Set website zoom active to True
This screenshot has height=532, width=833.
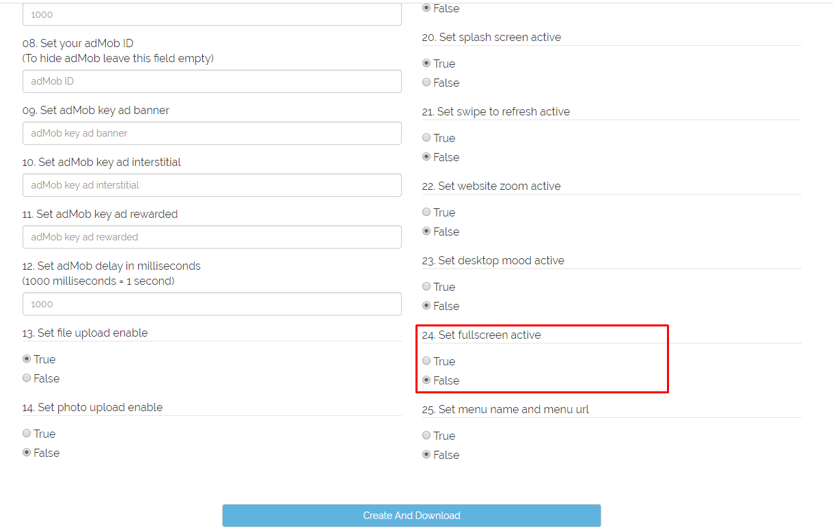[x=426, y=212]
